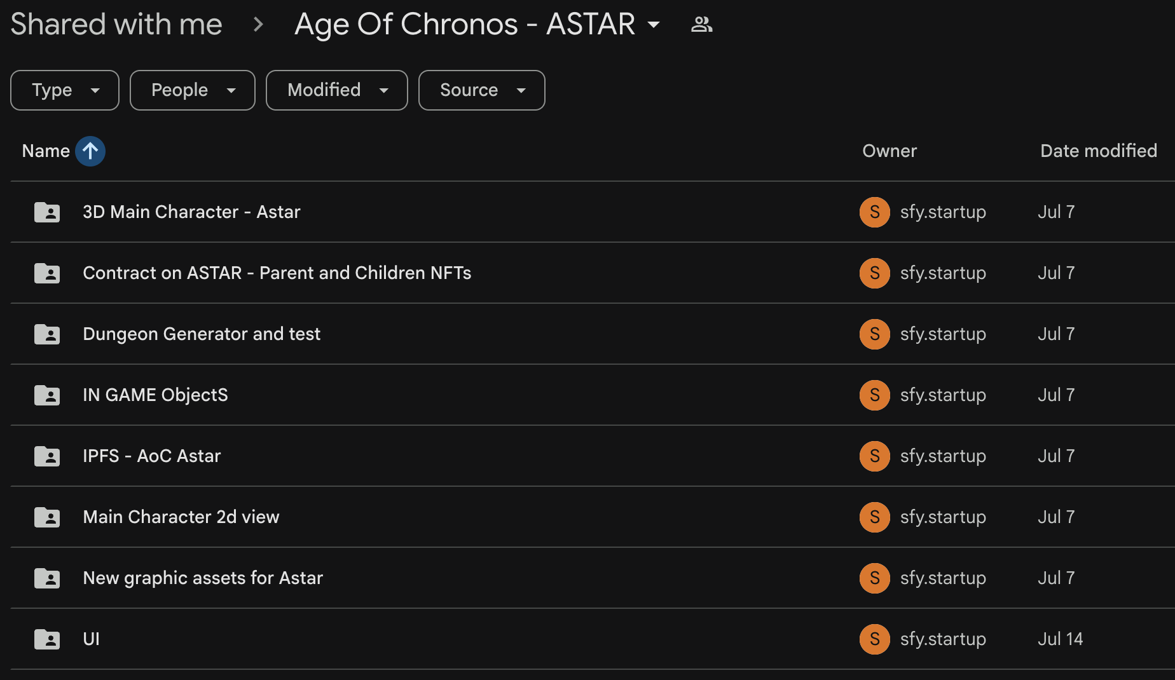
Task: Open the People filter dropdown
Action: [192, 90]
